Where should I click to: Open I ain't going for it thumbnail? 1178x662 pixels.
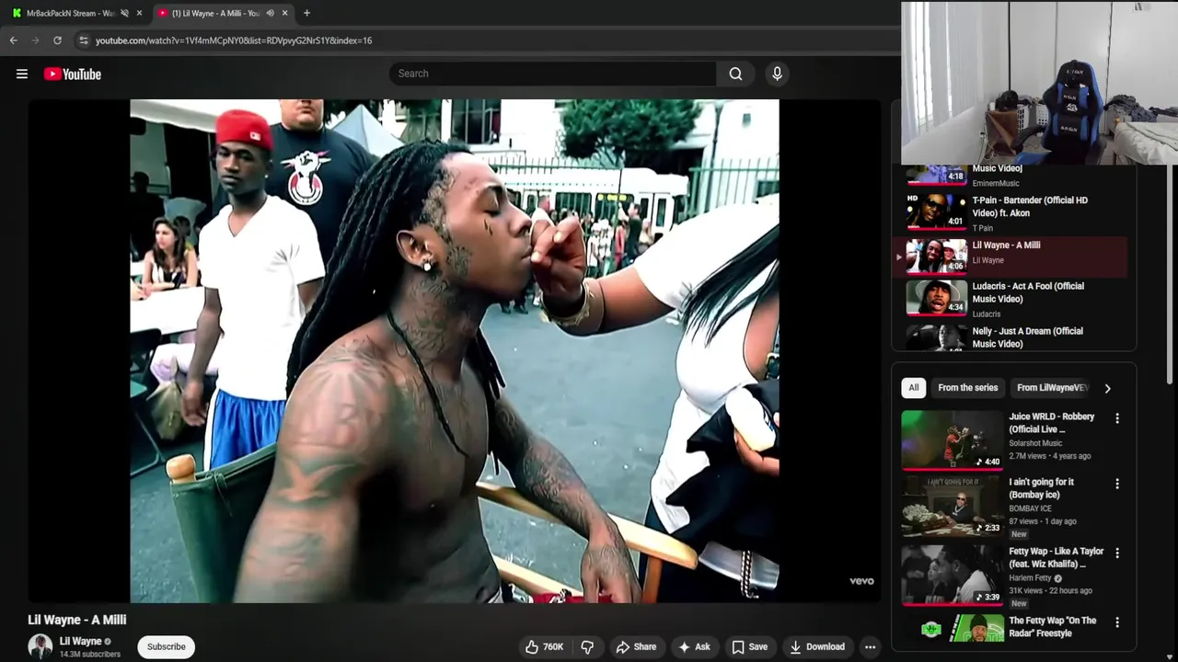(952, 505)
